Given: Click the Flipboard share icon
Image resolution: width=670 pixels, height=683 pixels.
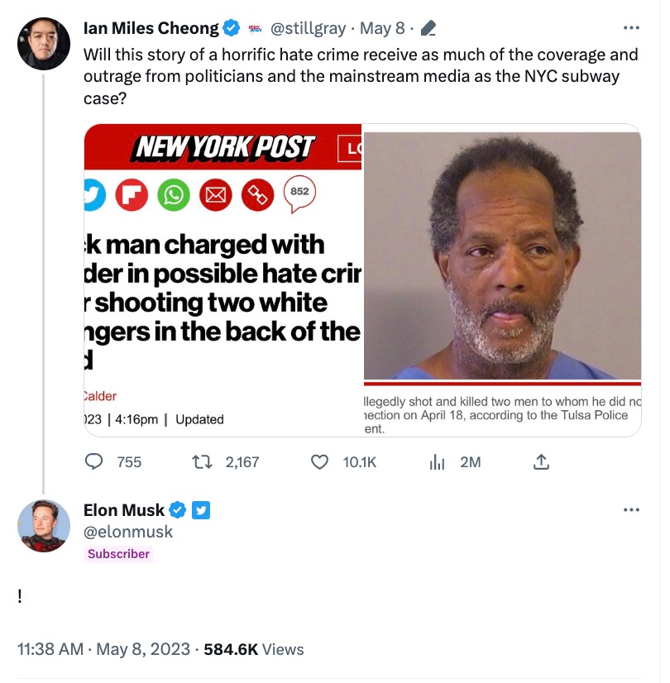Looking at the screenshot, I should point(134,195).
